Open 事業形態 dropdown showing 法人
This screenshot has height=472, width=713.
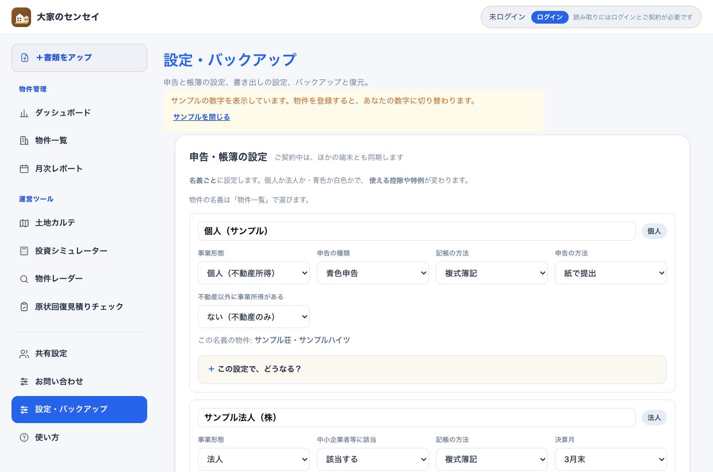click(x=254, y=459)
